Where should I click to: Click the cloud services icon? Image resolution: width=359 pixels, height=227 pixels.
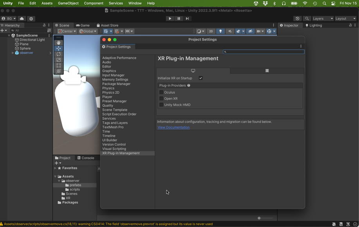(x=22, y=18)
